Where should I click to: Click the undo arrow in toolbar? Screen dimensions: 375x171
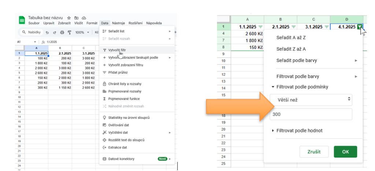point(47,32)
